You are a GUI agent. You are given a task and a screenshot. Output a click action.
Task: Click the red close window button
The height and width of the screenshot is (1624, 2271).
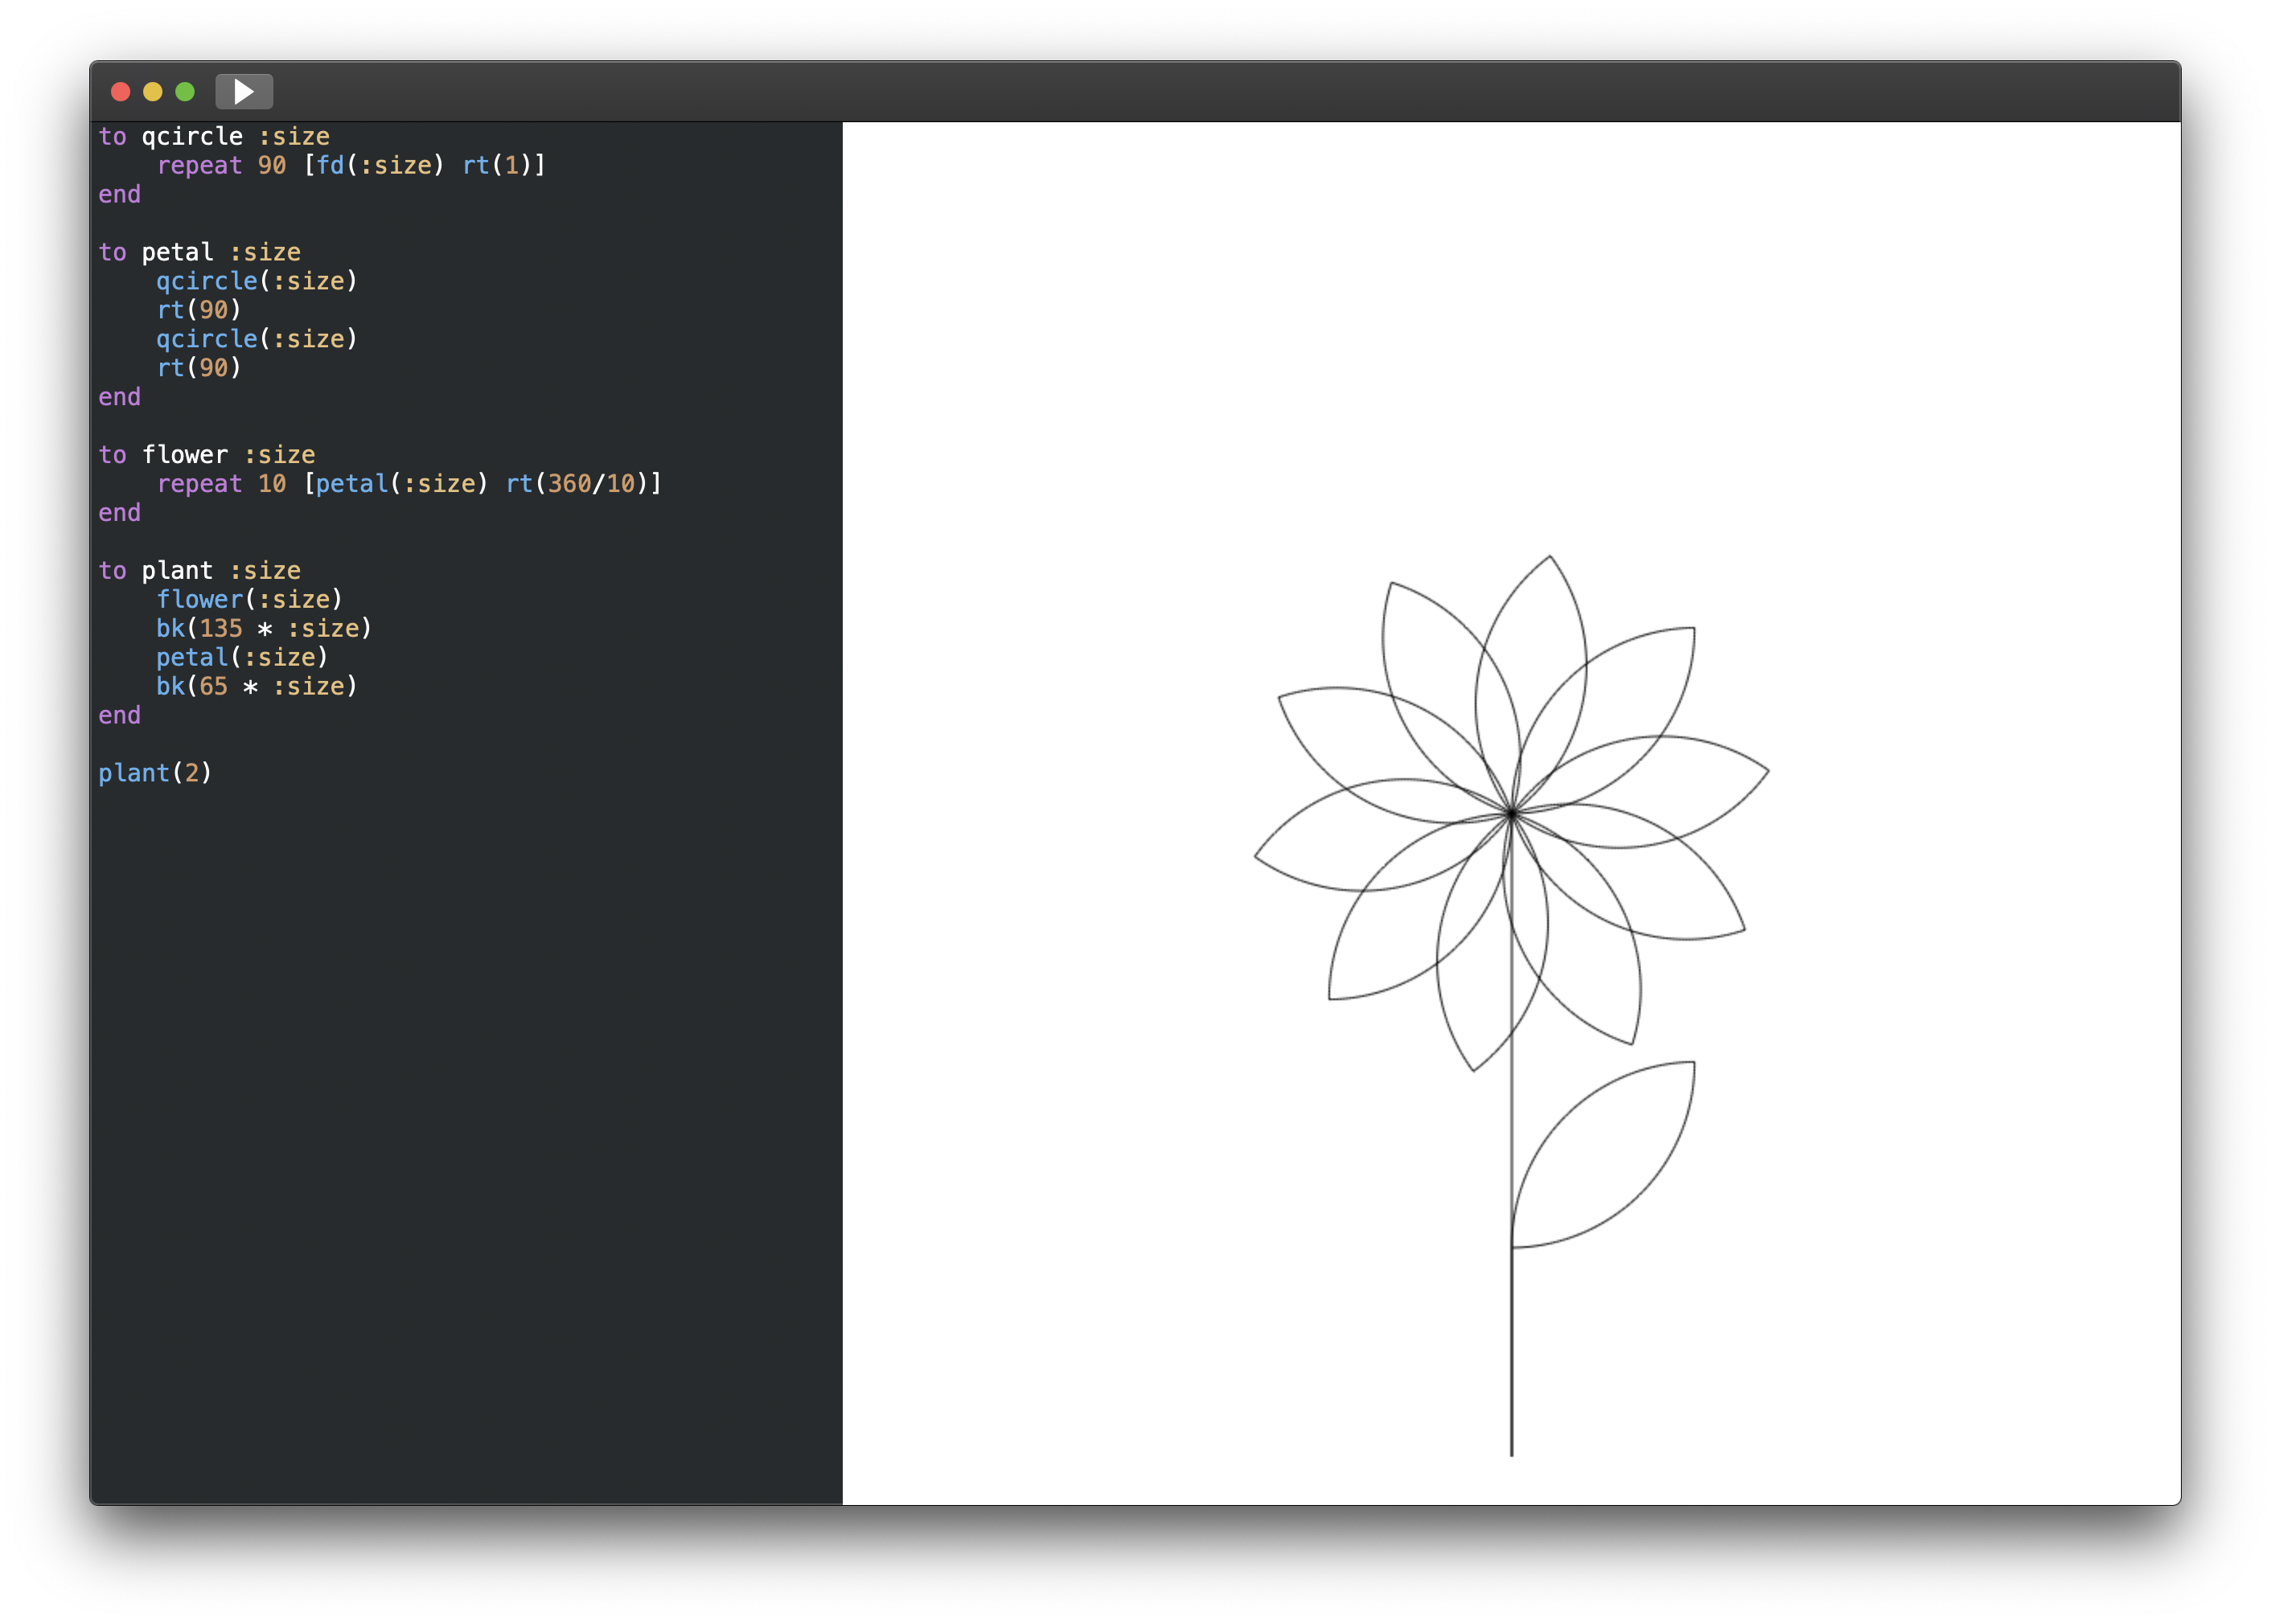pos(120,92)
